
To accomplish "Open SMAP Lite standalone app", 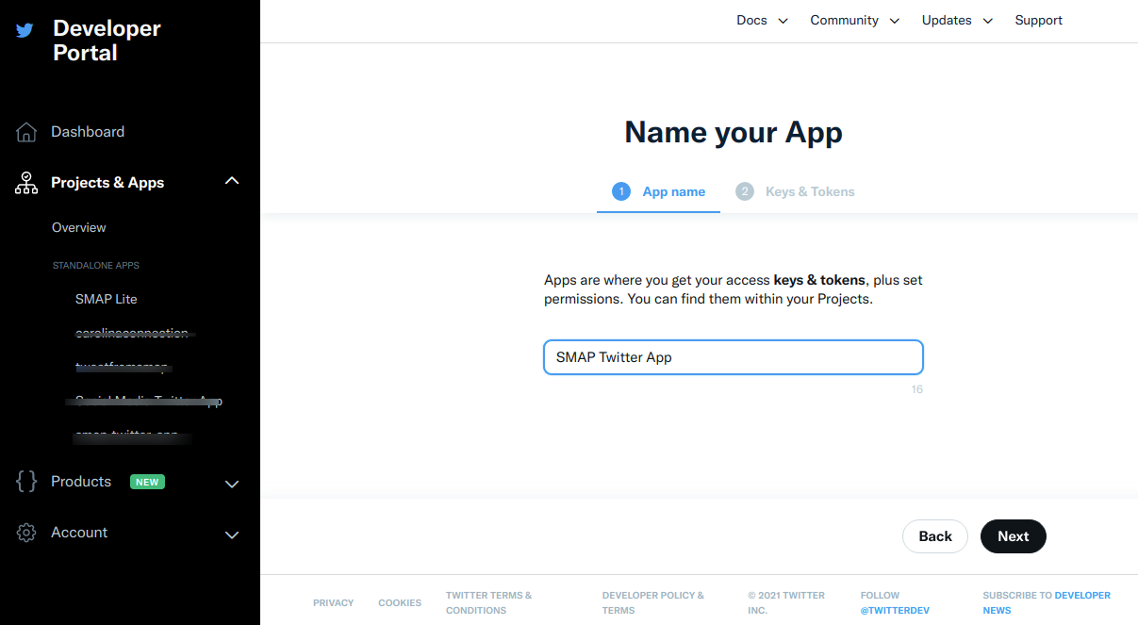I will [107, 299].
